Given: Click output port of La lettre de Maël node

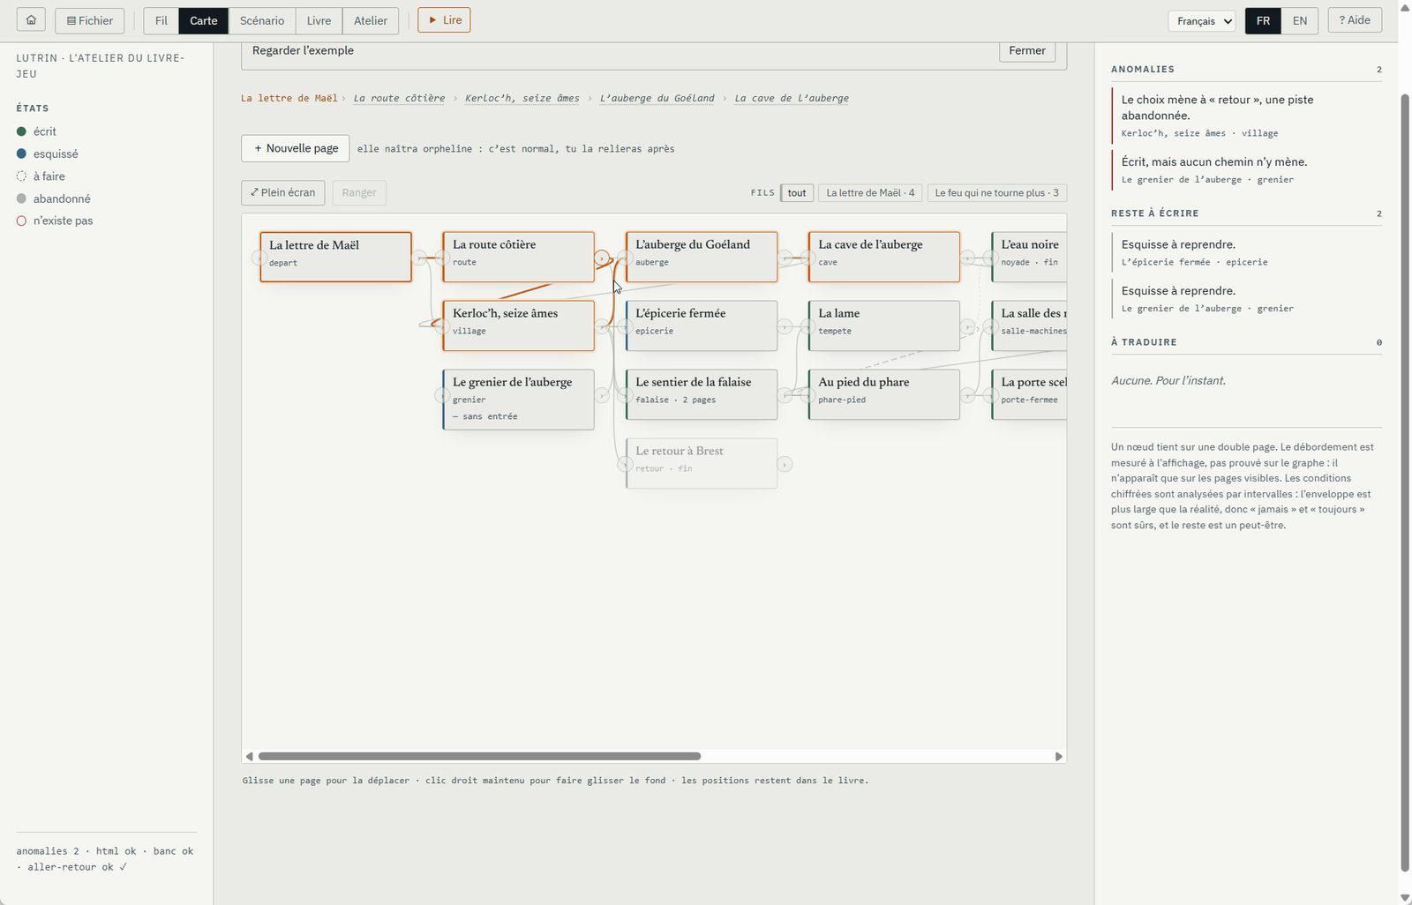Looking at the screenshot, I should pyautogui.click(x=419, y=258).
